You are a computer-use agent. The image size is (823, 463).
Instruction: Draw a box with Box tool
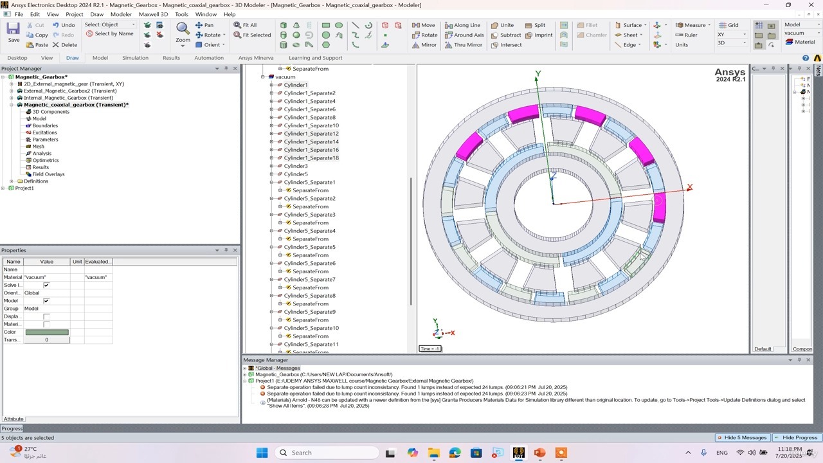(284, 25)
